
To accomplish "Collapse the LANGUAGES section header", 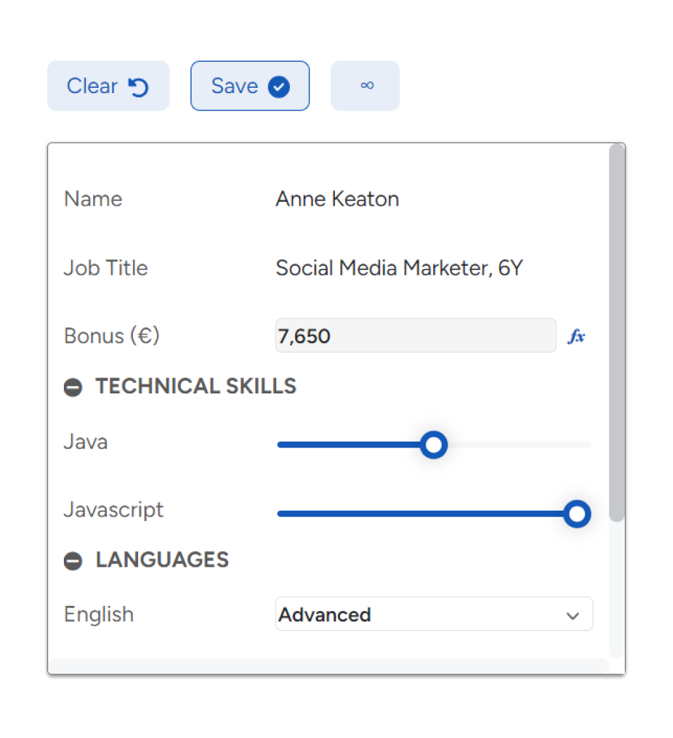I will point(162,560).
